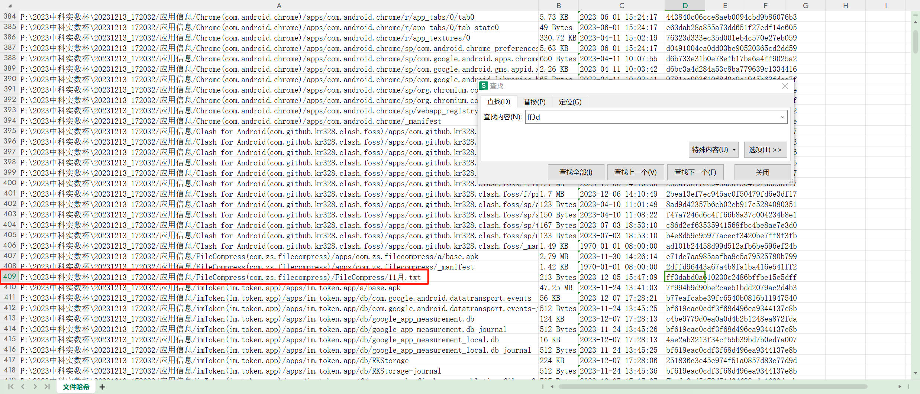
Task: Click the 47.25 MB size cell
Action: click(x=558, y=288)
